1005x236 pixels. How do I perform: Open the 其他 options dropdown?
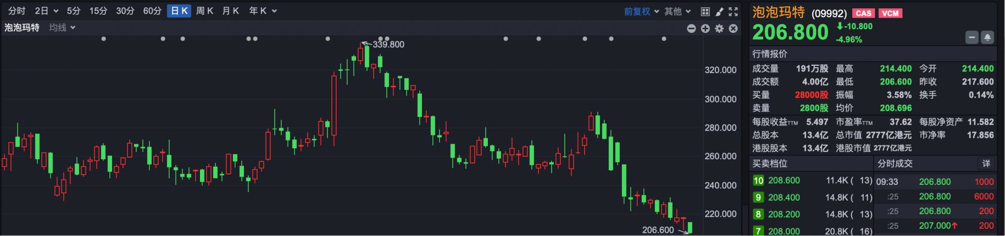point(678,11)
